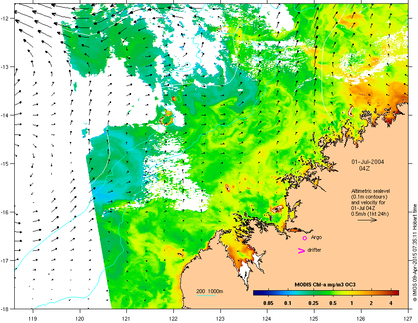Click the "0.05" colorbar value

click(x=268, y=303)
